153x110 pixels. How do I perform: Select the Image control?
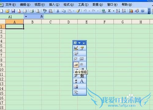click(76, 87)
